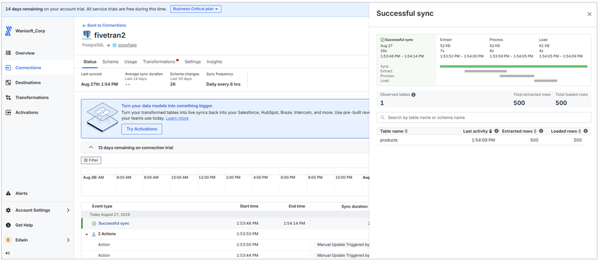
Task: Click the Daily every 6 hrs value
Action: coord(223,84)
